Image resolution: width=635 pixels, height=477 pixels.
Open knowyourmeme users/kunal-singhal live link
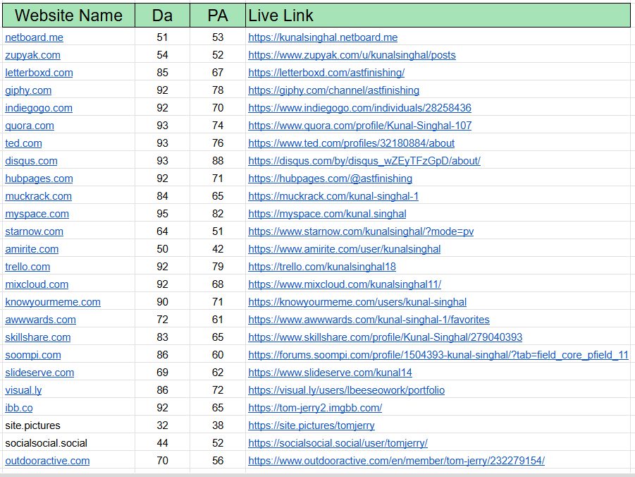coord(357,302)
